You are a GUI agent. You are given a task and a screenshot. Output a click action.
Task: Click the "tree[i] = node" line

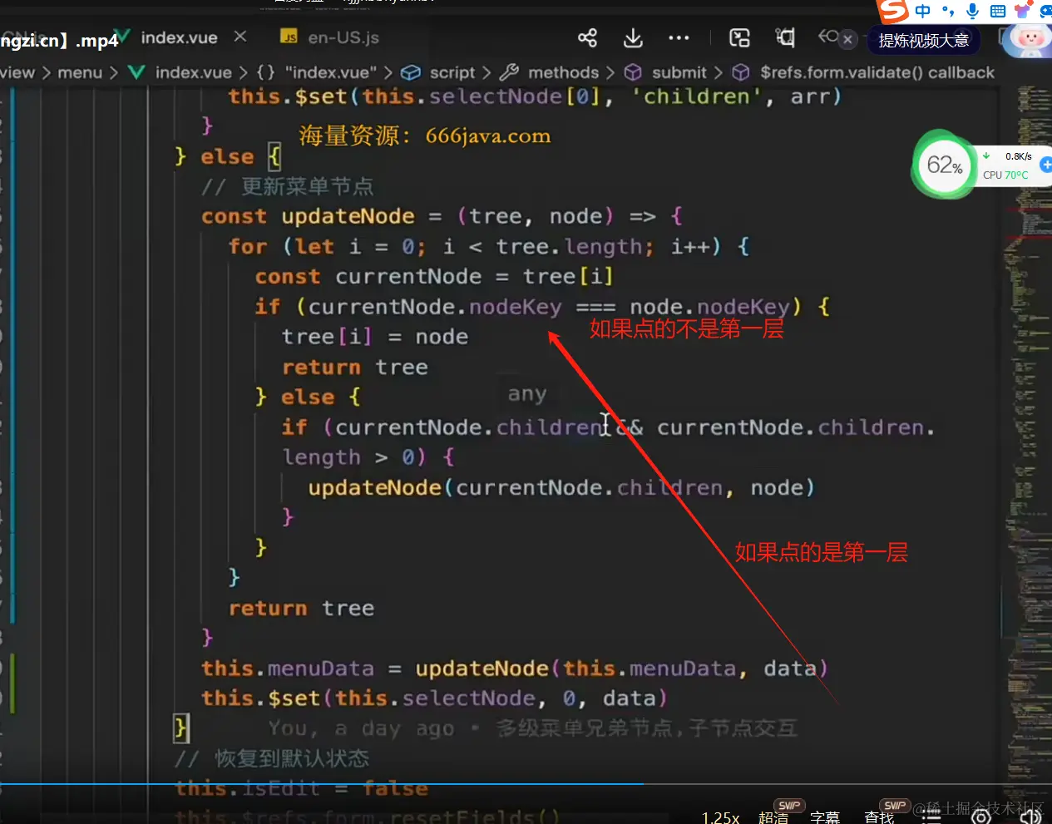[x=375, y=337]
